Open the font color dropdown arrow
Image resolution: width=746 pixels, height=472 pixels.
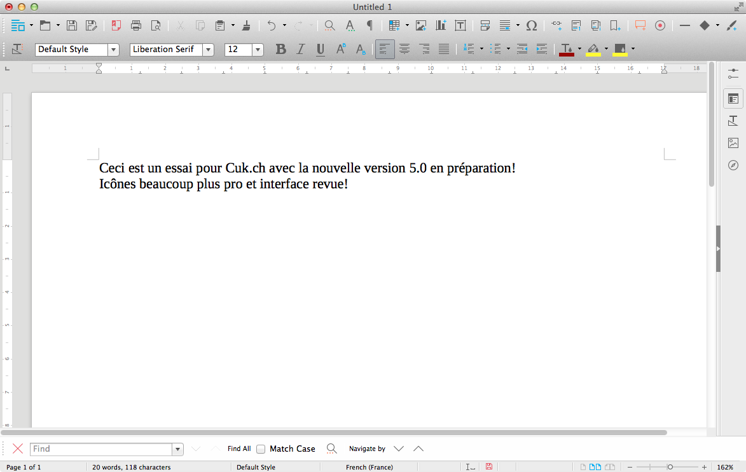(x=579, y=49)
